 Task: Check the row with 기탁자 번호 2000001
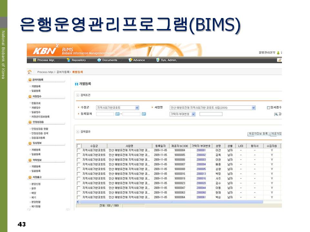78,150
